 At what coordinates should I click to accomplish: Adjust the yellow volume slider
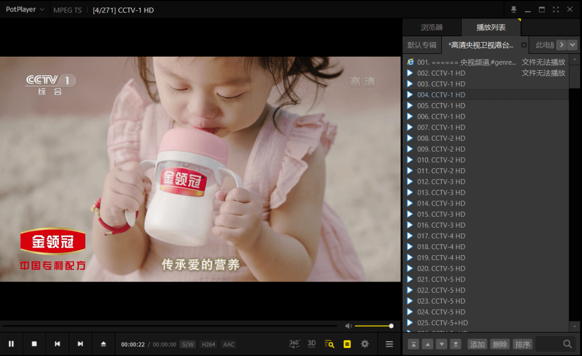(373, 326)
